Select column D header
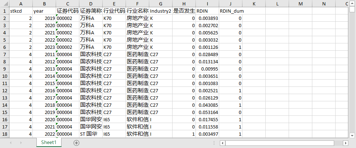 coord(91,4)
